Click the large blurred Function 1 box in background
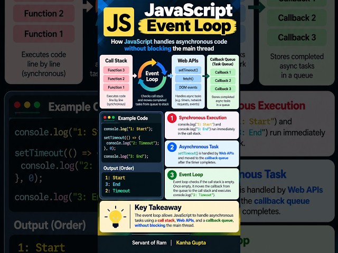Screen dimensions: 338x253 tap(44, 34)
